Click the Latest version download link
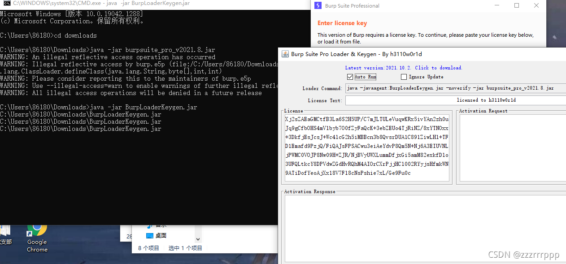Screen dimensions: 566x264 tap(404, 68)
